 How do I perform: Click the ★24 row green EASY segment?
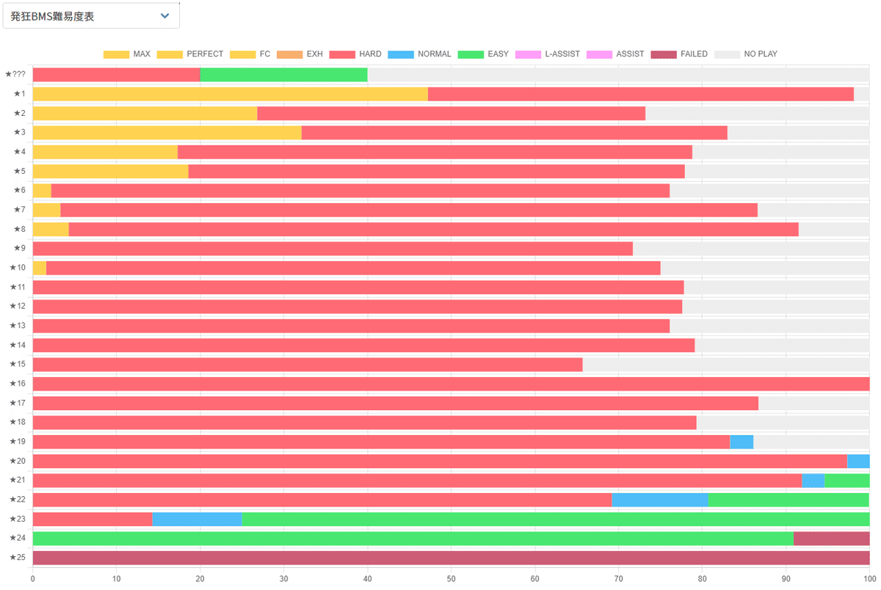click(413, 539)
